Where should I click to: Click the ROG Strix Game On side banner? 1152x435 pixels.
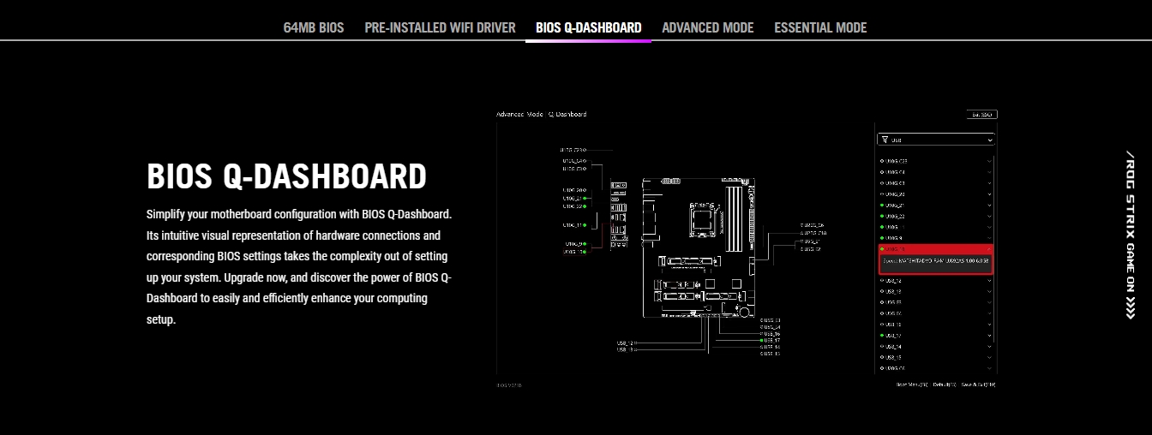[x=1130, y=234]
